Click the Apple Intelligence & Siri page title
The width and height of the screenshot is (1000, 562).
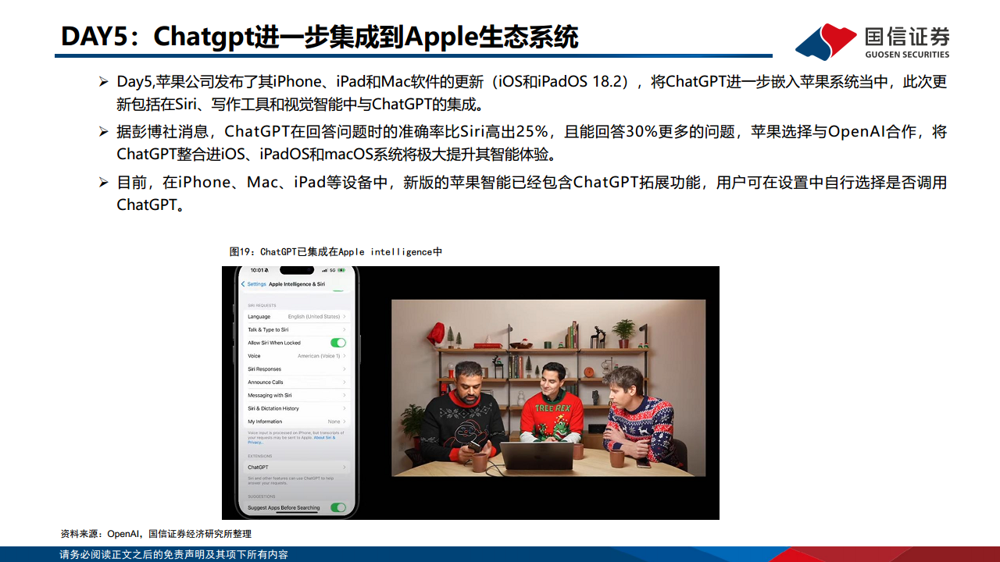[x=297, y=284]
